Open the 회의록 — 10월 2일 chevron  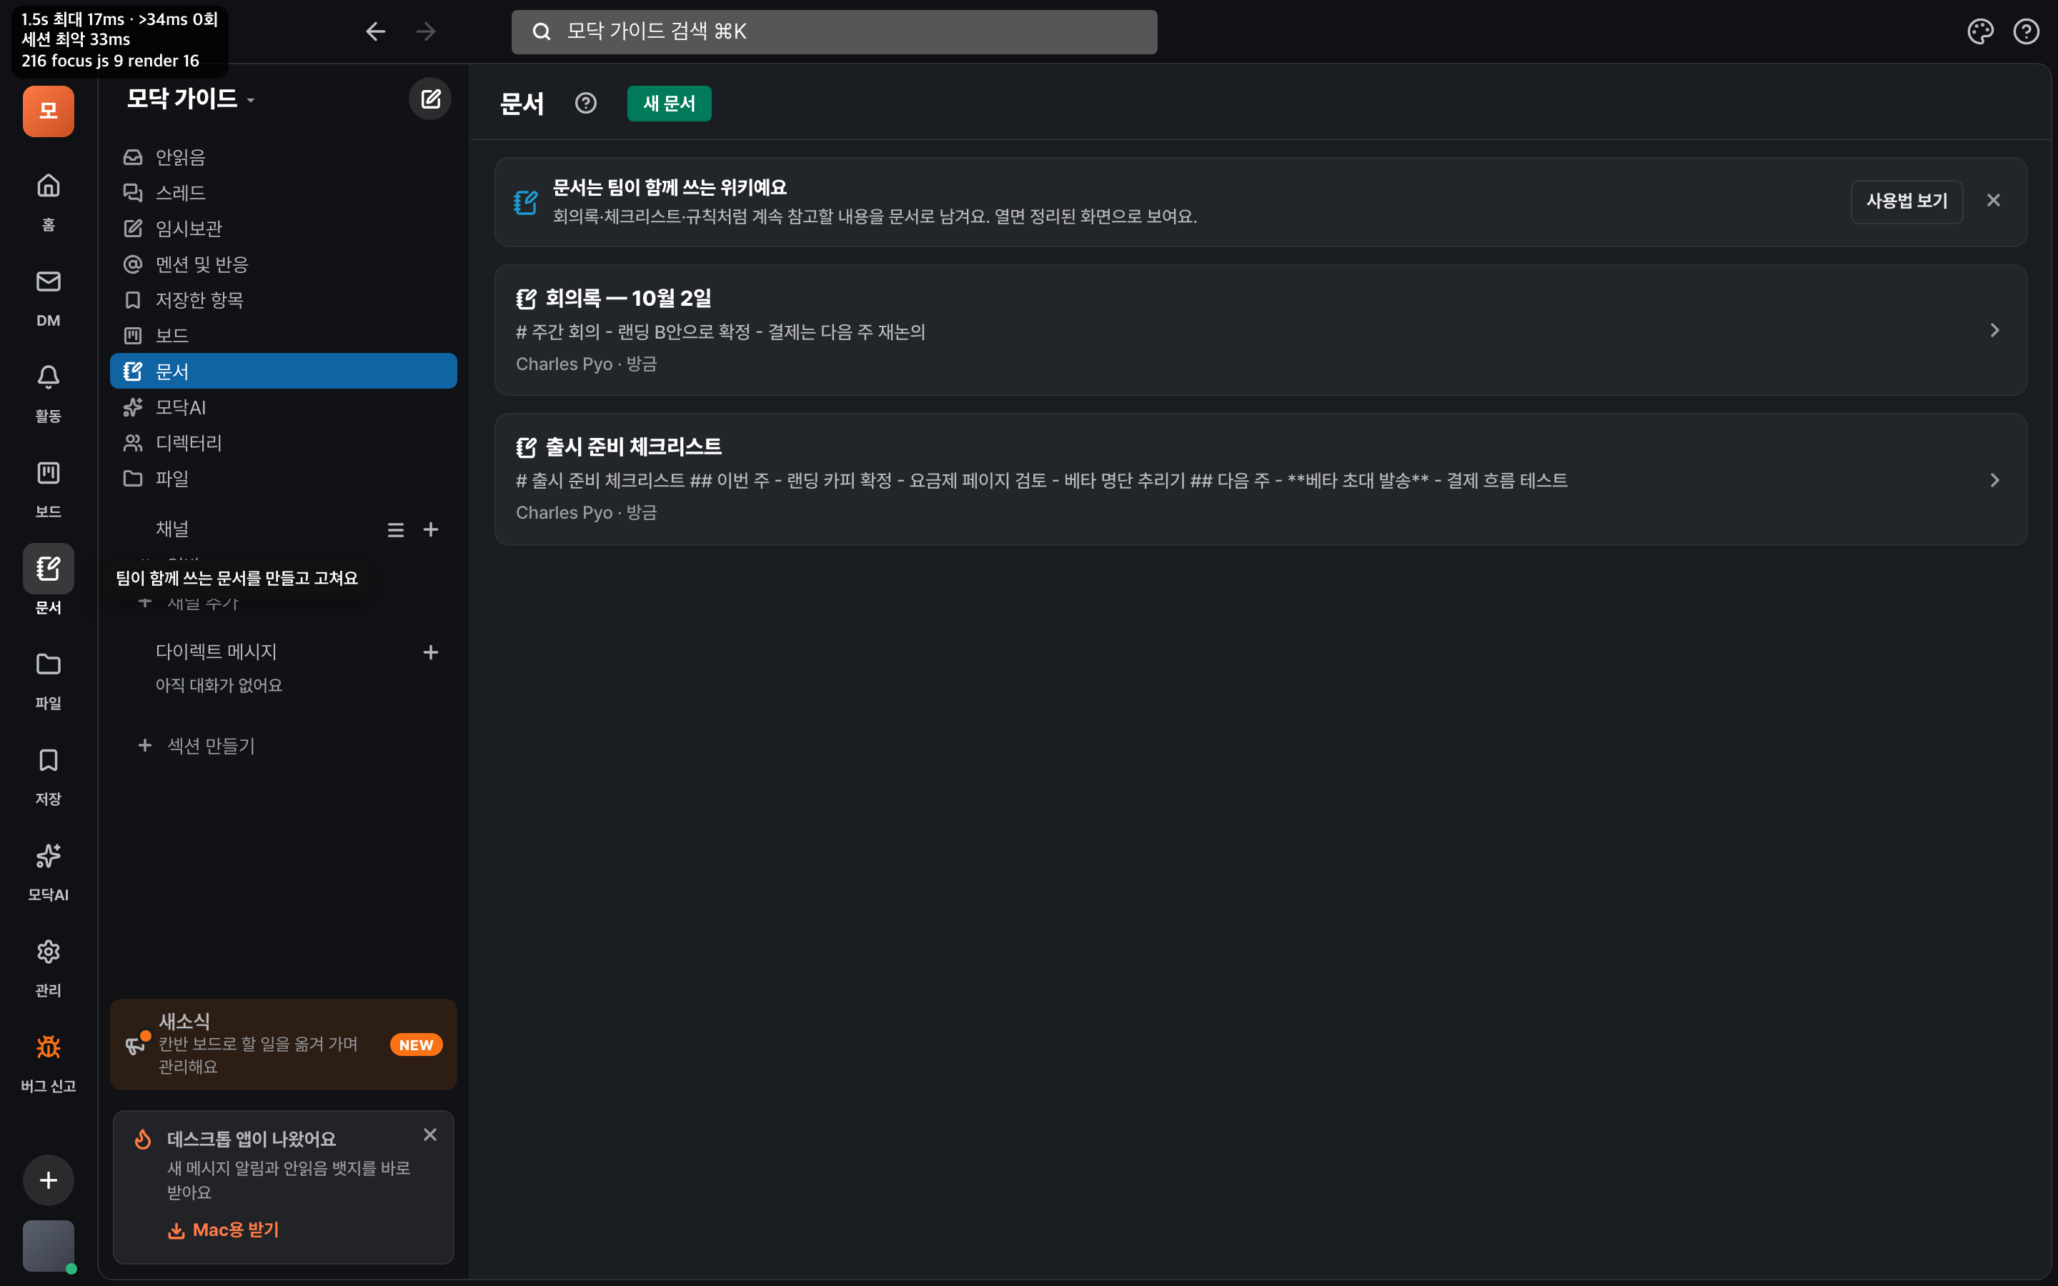tap(1994, 330)
